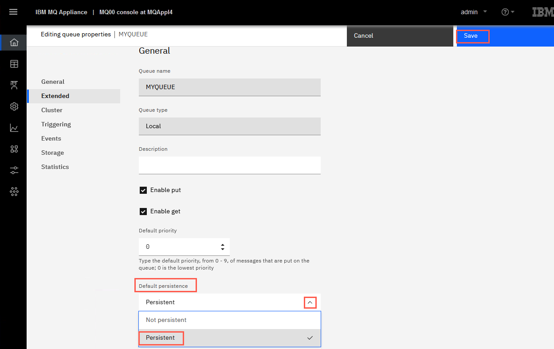The height and width of the screenshot is (349, 554).
Task: Click the Default persistence label
Action: click(x=163, y=286)
